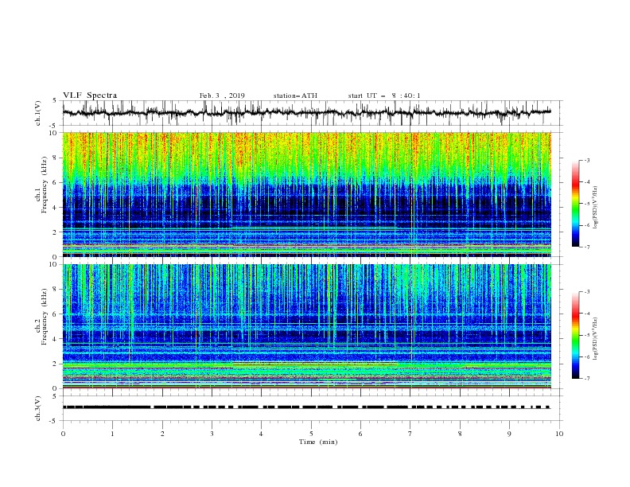Click the "ch.3(V)" axis label
This screenshot has width=630, height=487.
point(38,408)
